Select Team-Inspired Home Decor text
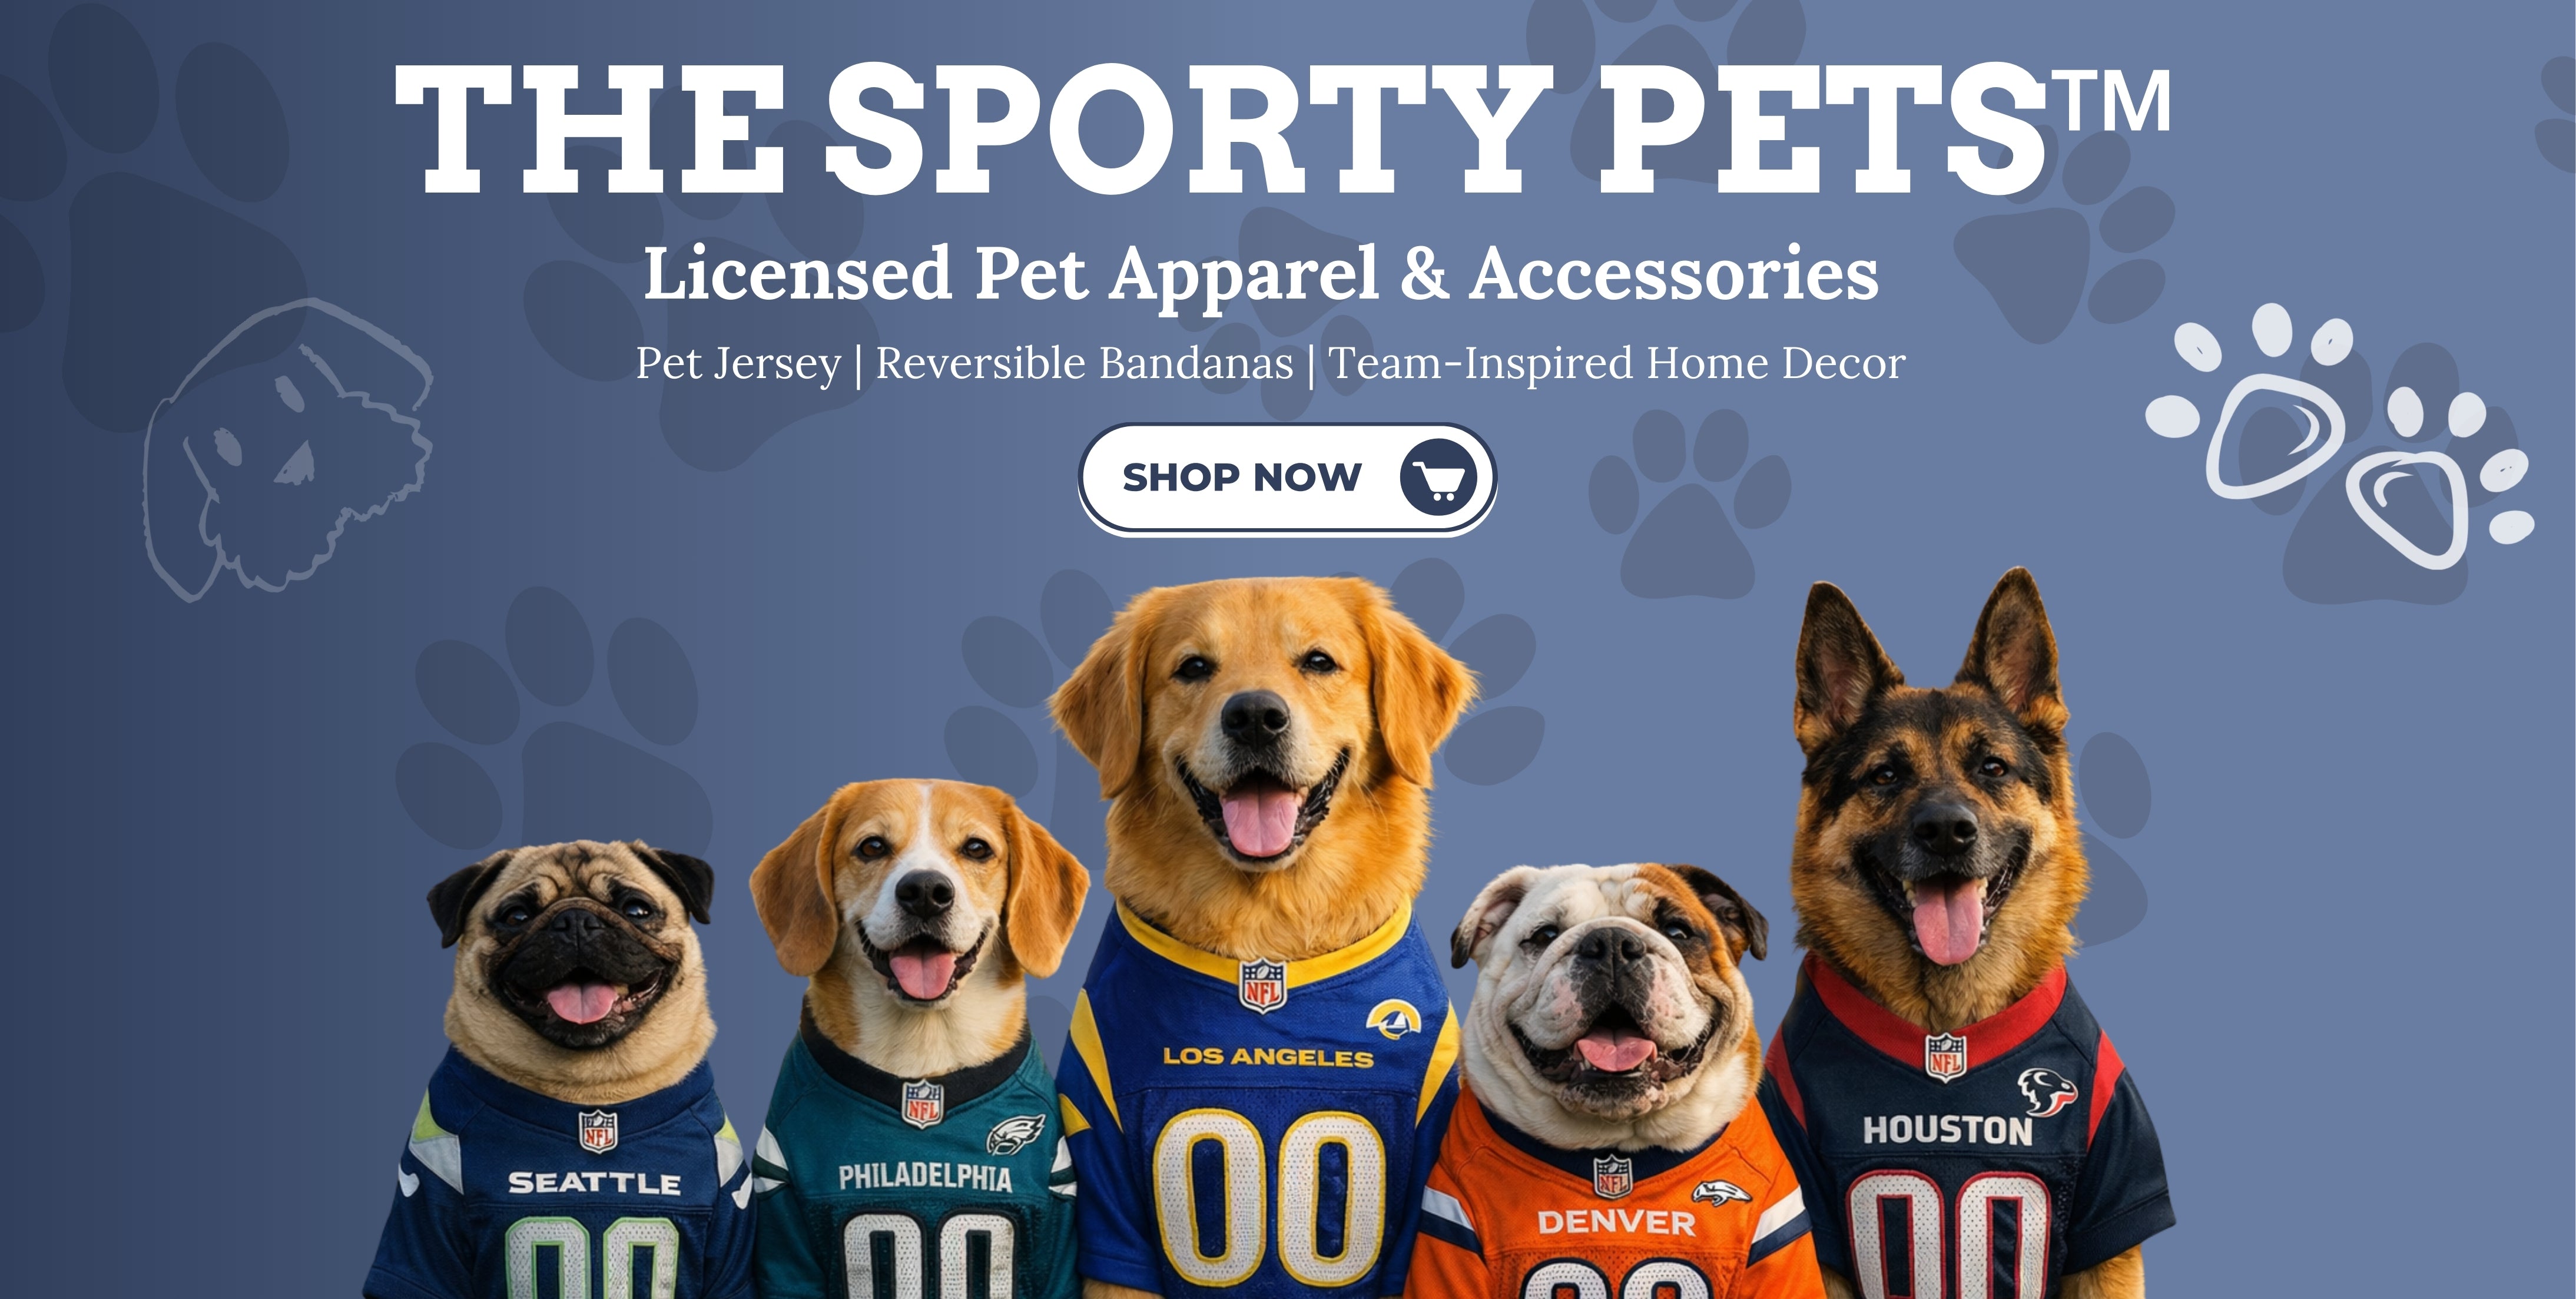Screen dimensions: 2576x1299 [1616, 364]
